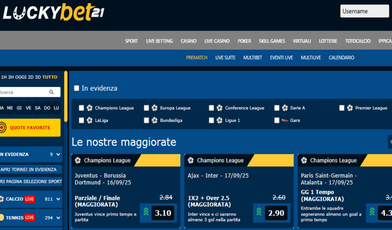Check the Europa League checkbox
The image size is (392, 230).
click(x=146, y=108)
